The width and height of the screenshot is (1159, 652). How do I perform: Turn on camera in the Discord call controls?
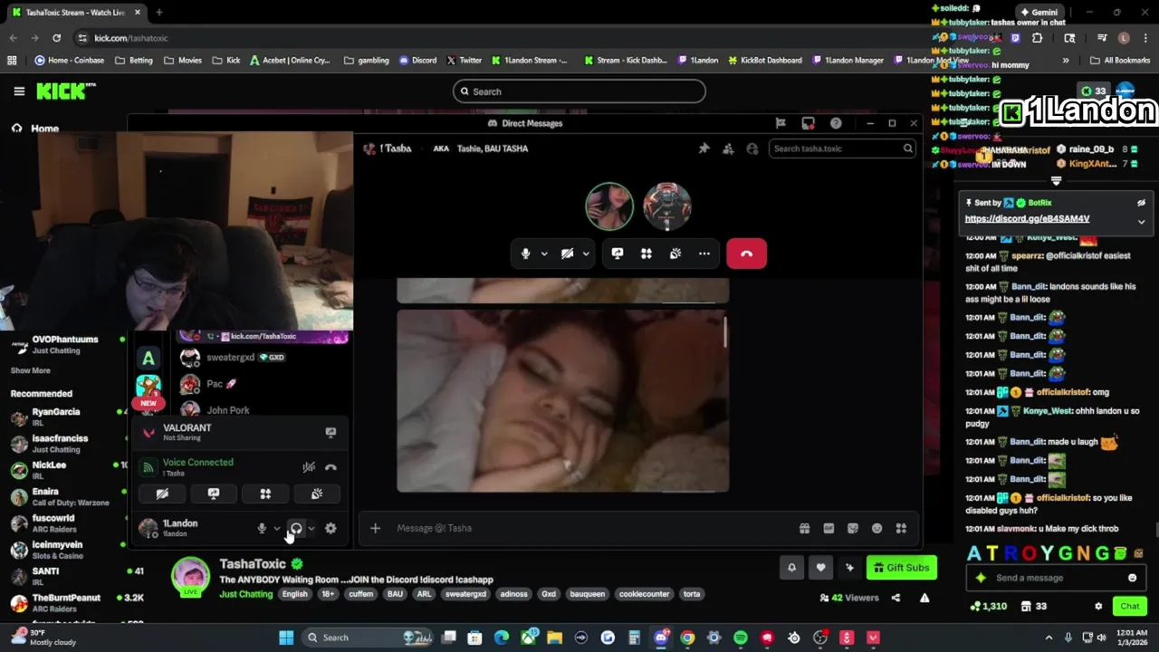[x=567, y=254]
